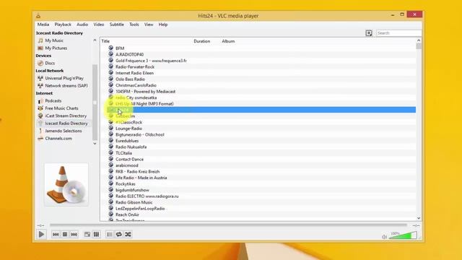Select Internet Radio Eileen station

[x=134, y=73]
